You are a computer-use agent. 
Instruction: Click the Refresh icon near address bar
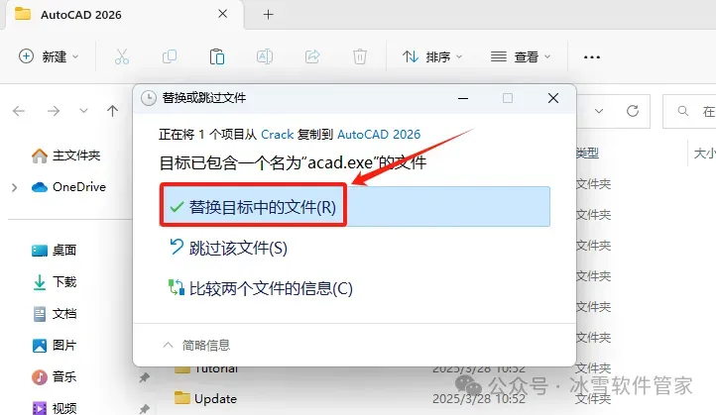tap(633, 111)
